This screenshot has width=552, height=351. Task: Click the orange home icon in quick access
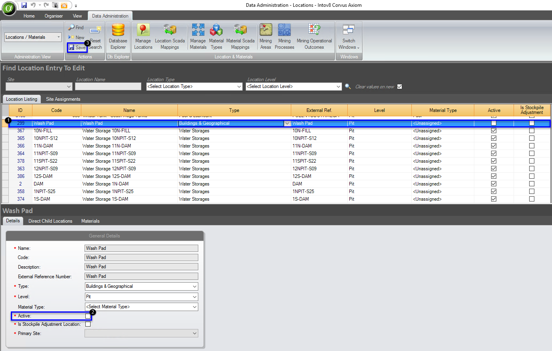tap(64, 5)
